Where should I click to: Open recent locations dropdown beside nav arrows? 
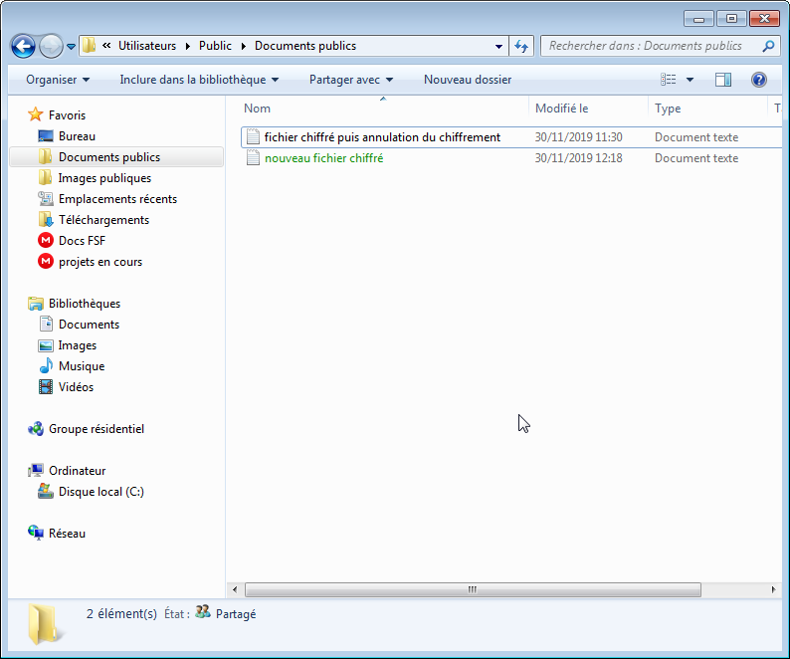coord(71,47)
